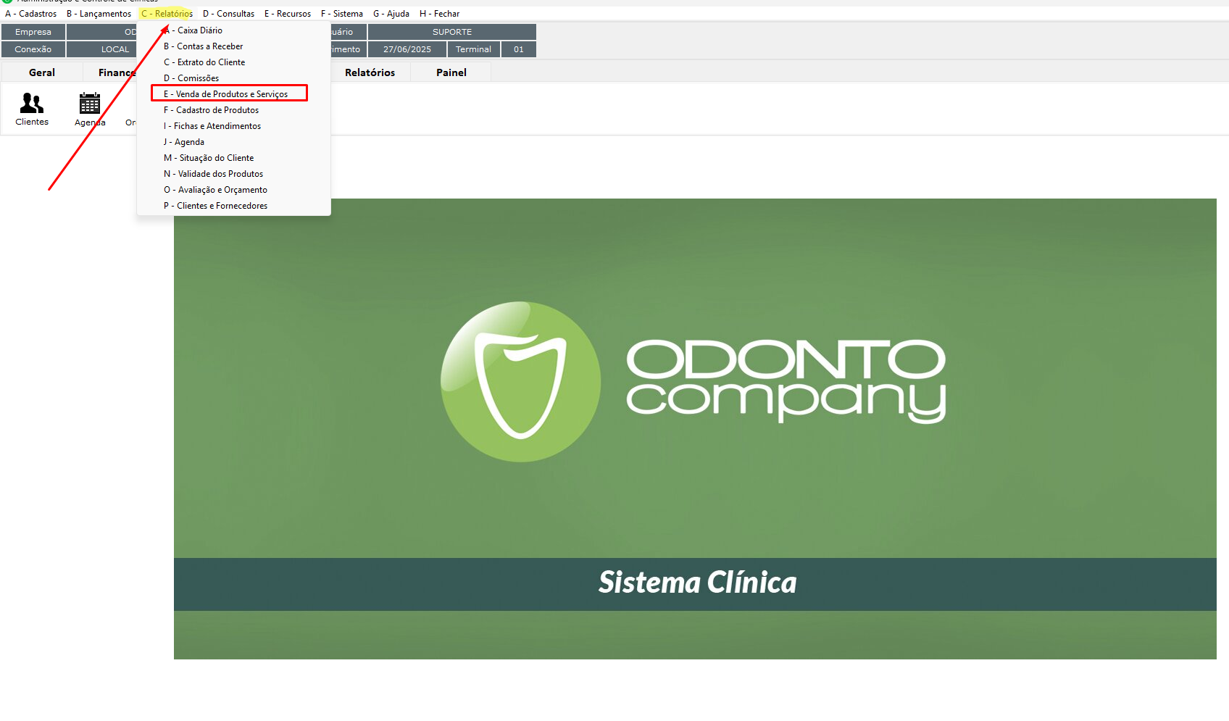Image resolution: width=1229 pixels, height=721 pixels.
Task: Close the C - Relatórios menu
Action: (167, 14)
